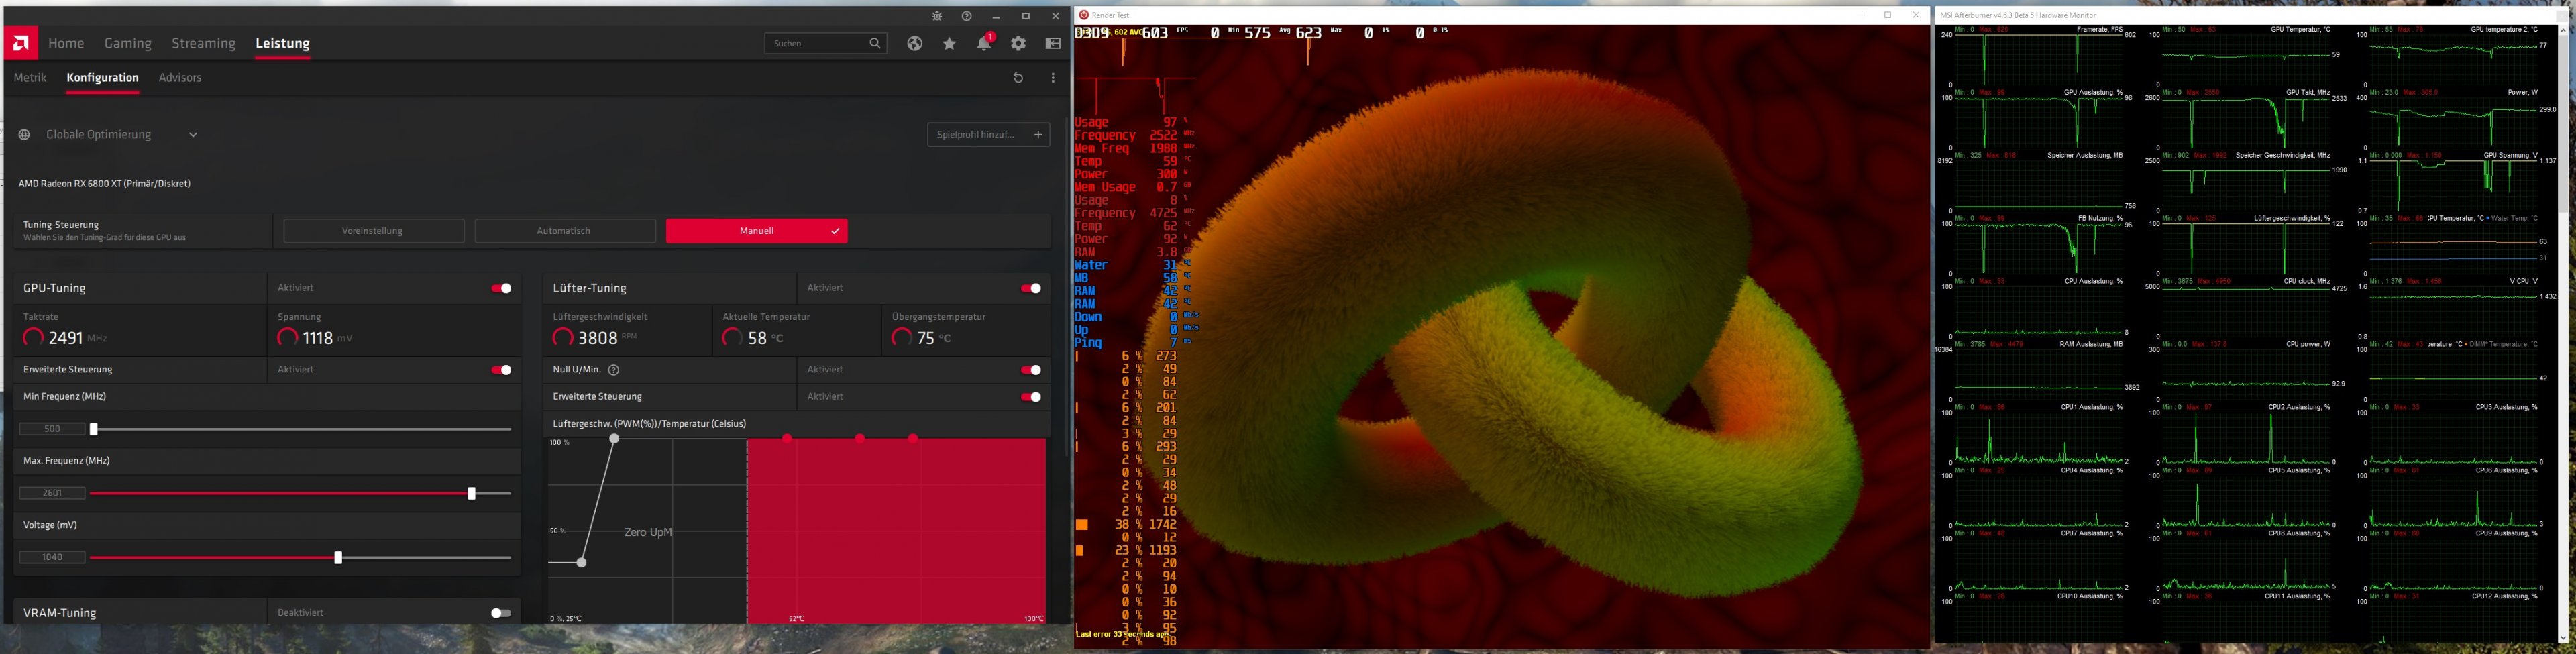The width and height of the screenshot is (2576, 654).
Task: Open settings with the gear icon
Action: pos(1019,43)
